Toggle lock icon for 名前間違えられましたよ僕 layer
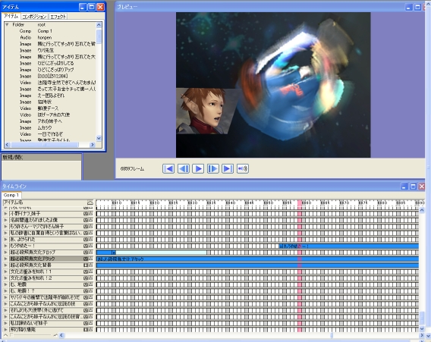Screen dimensions: 431x342 tap(90, 220)
